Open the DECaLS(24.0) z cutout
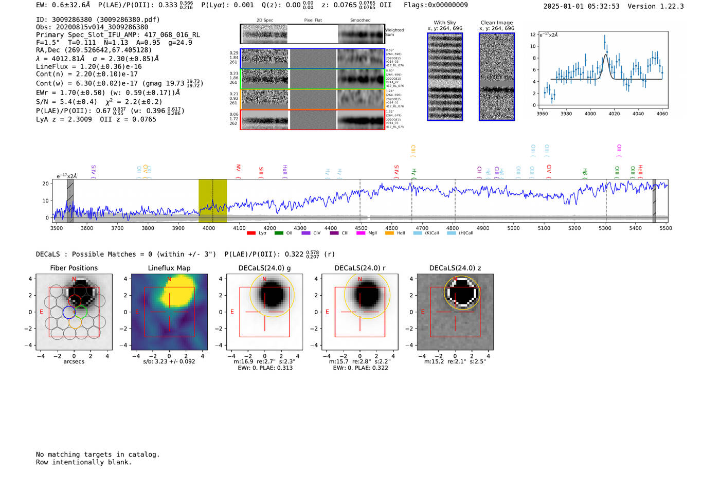720x490 pixels. pyautogui.click(x=455, y=312)
